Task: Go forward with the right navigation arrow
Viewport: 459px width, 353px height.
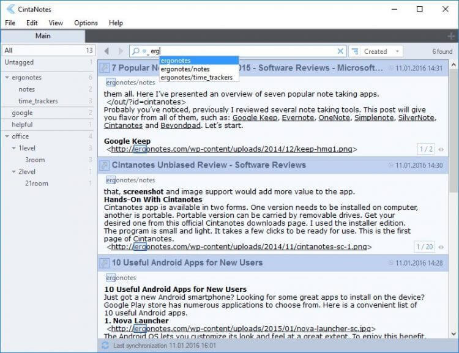Action: pos(121,51)
